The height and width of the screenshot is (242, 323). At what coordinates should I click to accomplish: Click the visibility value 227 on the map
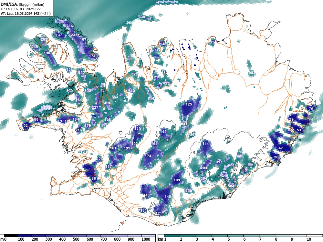[x=95, y=107]
